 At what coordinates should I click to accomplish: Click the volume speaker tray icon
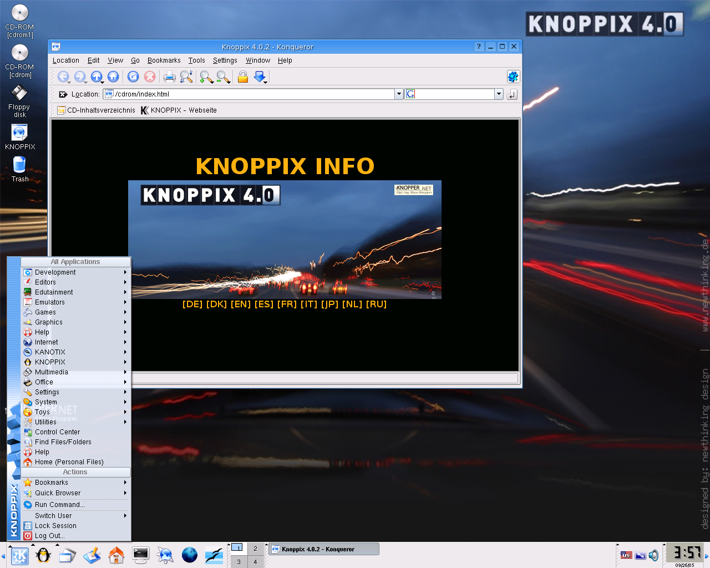click(x=654, y=555)
